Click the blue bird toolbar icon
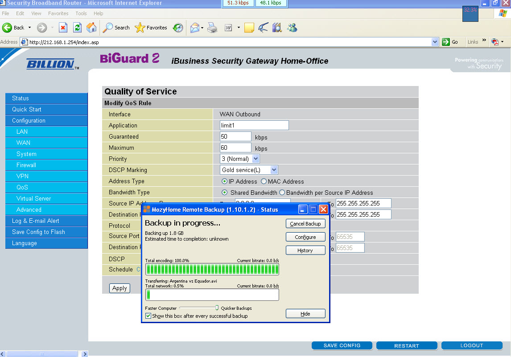This screenshot has height=357, width=511. 263,28
